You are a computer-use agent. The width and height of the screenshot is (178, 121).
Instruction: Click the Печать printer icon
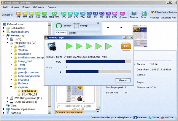[x=134, y=14]
